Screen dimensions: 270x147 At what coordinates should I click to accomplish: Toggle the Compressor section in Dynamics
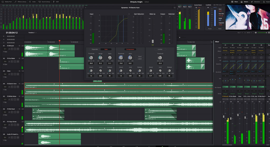coord(130,49)
